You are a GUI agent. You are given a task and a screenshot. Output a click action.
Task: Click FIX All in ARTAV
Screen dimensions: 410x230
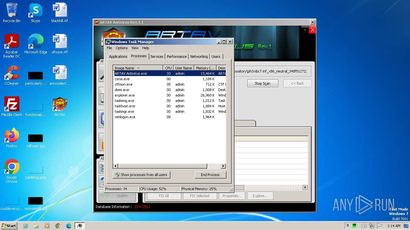pyautogui.click(x=164, y=196)
